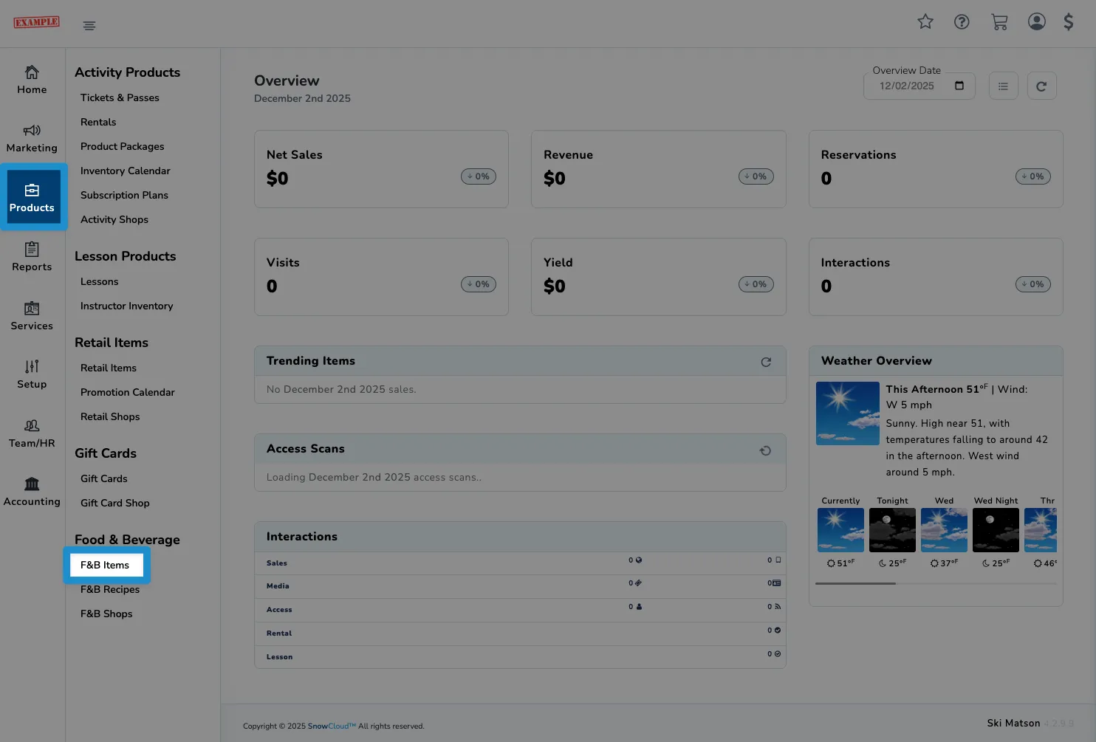Open calendar picker in Overview Date field

point(959,86)
